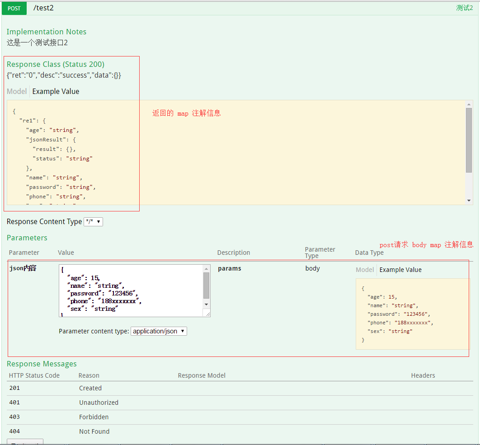Click the Response Messages section heading

pos(42,364)
